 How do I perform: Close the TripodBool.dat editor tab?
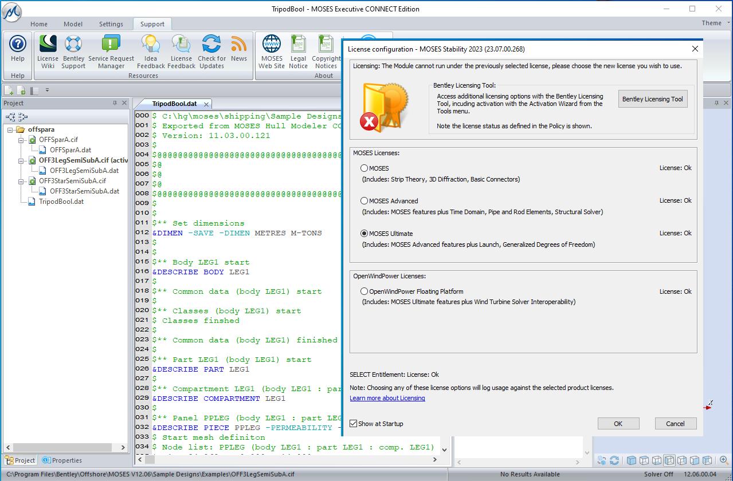pos(206,104)
